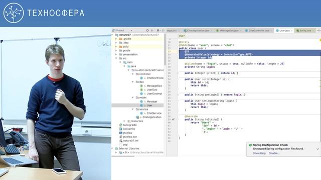Click the getLogin method line
Screen dimensions: 321x180
pyautogui.click(x=215, y=94)
